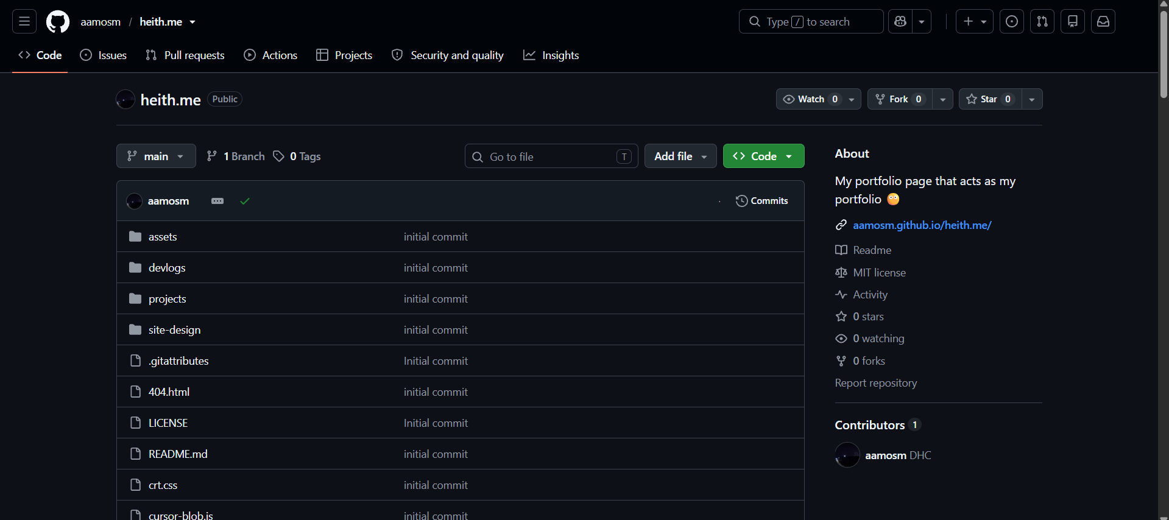Image resolution: width=1169 pixels, height=520 pixels.
Task: Open the Issues inbox icon in header
Action: 1012,21
